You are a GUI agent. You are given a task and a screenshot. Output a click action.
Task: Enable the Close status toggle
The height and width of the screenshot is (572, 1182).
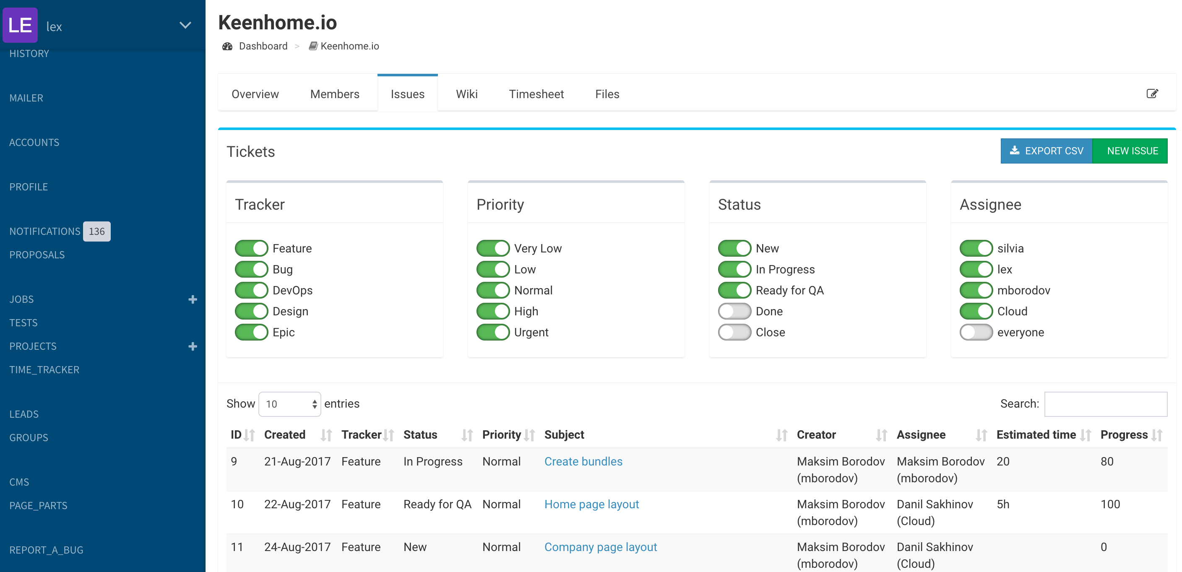pyautogui.click(x=734, y=332)
